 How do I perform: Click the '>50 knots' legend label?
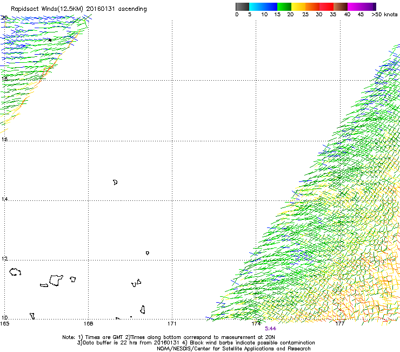(x=384, y=15)
